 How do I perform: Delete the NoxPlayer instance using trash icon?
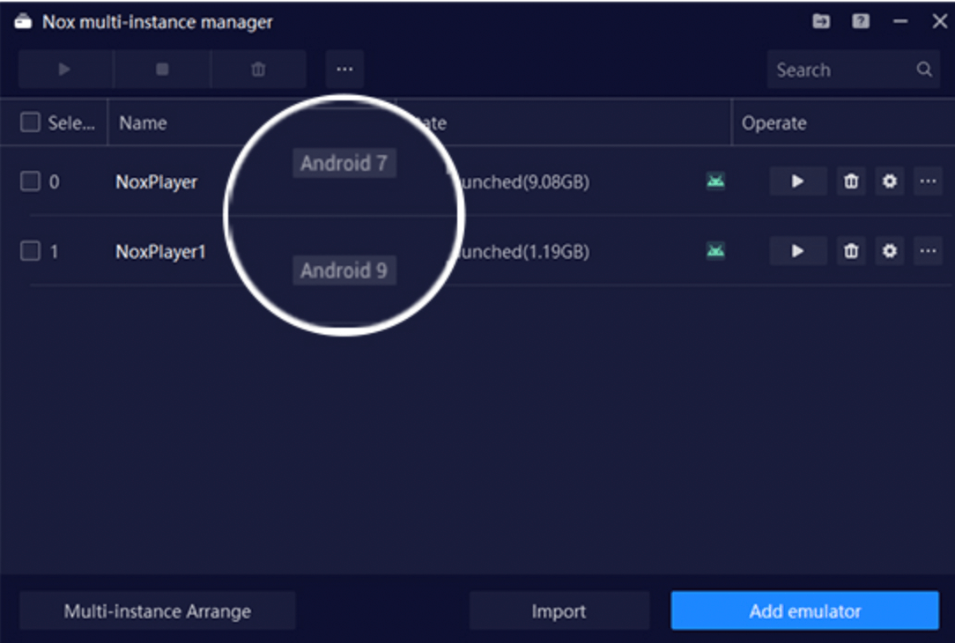pos(851,181)
